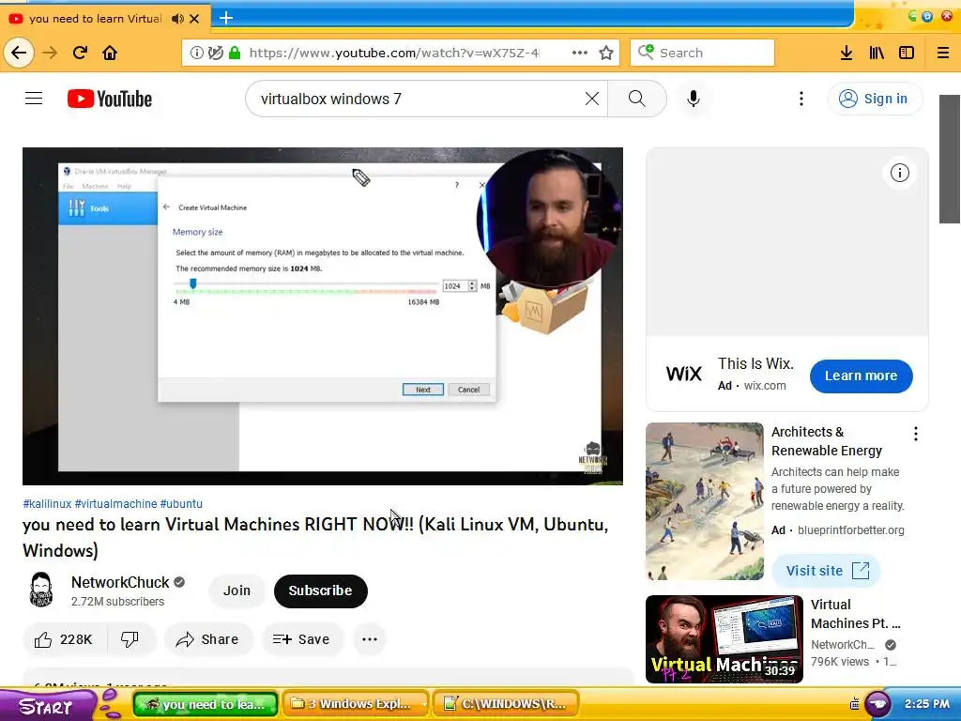This screenshot has height=721, width=961.
Task: Click the video player to pause playback
Action: pyautogui.click(x=323, y=316)
